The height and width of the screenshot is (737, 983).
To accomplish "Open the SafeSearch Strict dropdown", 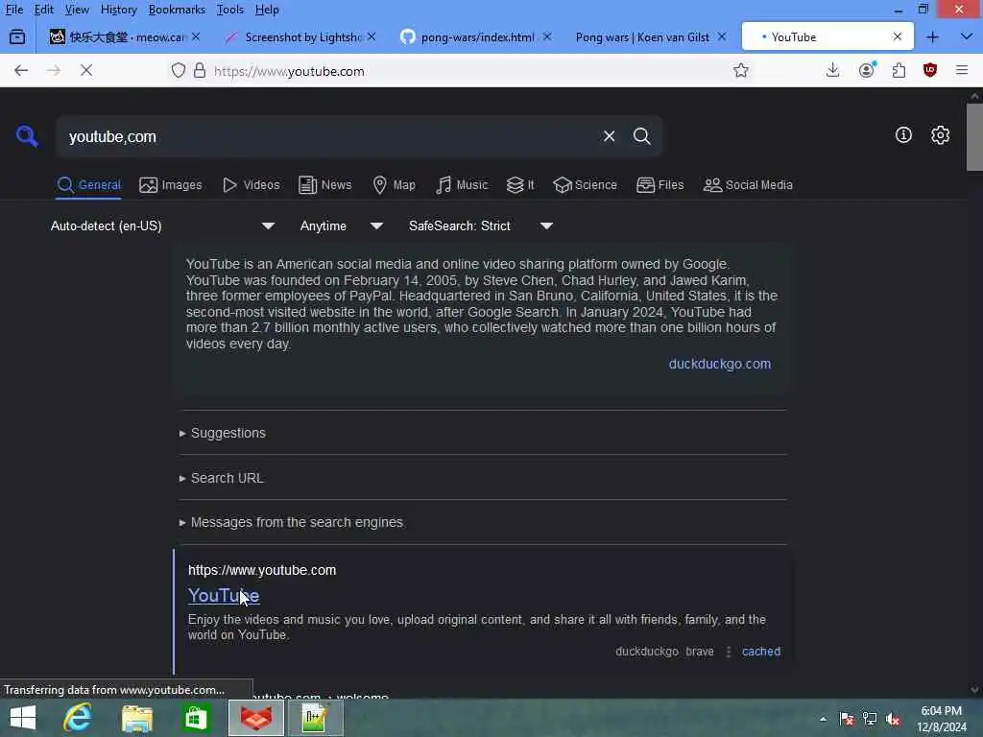I will pyautogui.click(x=480, y=226).
